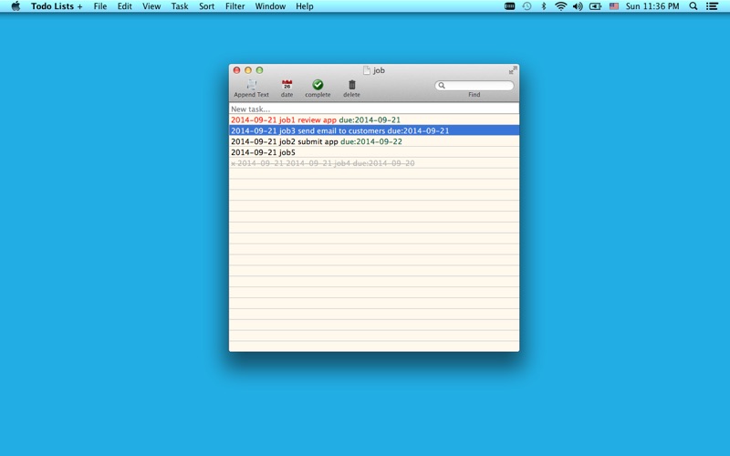Close the job window with red button
This screenshot has height=456, width=730.
click(236, 70)
